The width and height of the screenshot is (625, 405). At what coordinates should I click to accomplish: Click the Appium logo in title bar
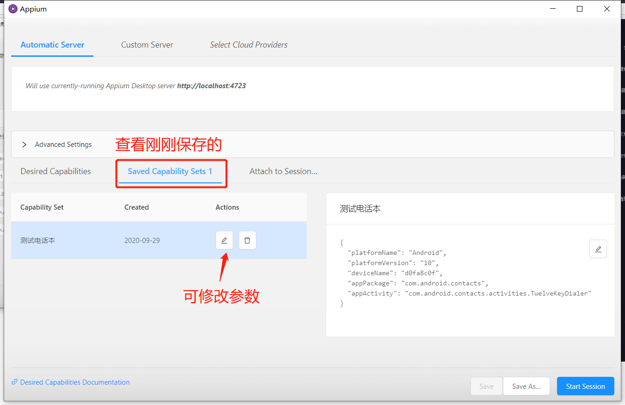(x=13, y=9)
